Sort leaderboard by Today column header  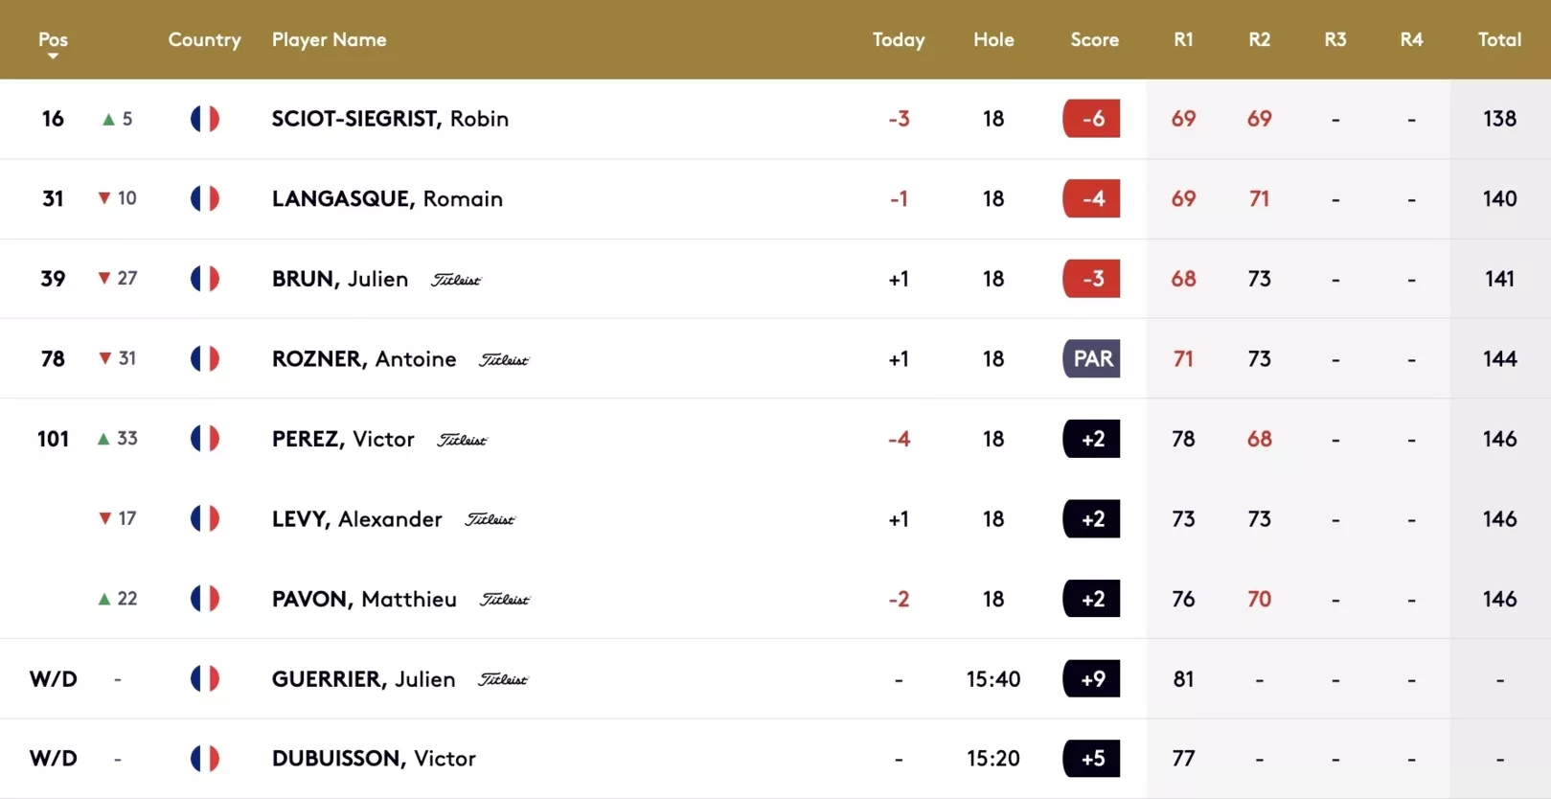pyautogui.click(x=899, y=39)
